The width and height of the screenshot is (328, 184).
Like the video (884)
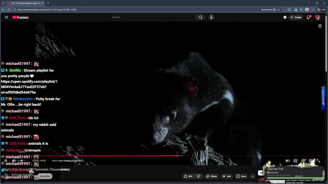(x=188, y=176)
